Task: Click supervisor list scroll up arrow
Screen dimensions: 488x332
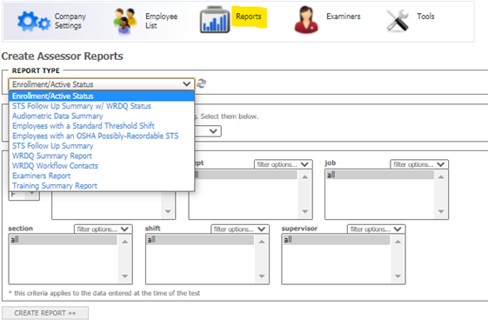Action: tap(398, 242)
